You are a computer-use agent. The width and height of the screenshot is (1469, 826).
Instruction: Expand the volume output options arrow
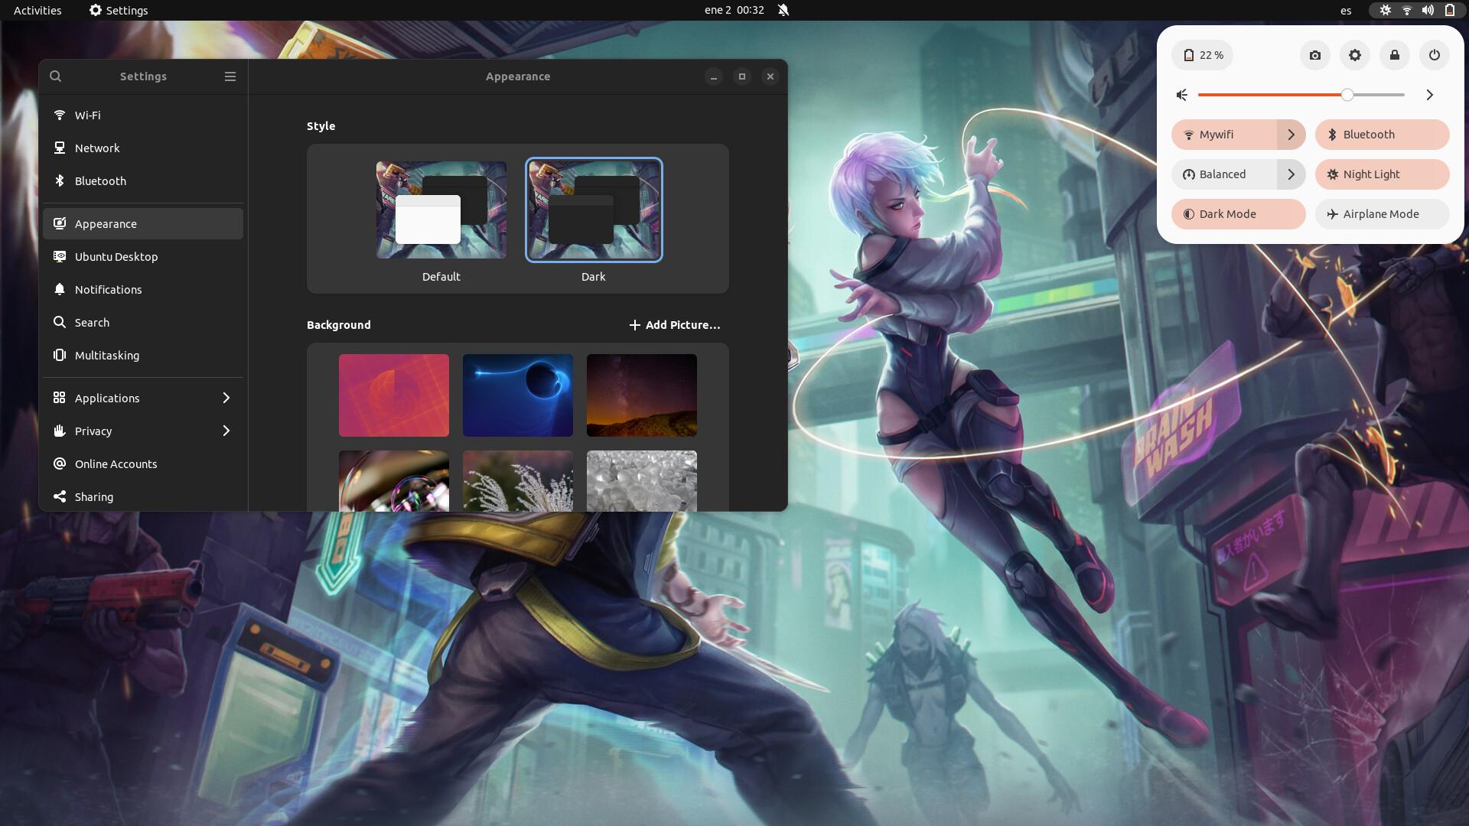(x=1429, y=95)
